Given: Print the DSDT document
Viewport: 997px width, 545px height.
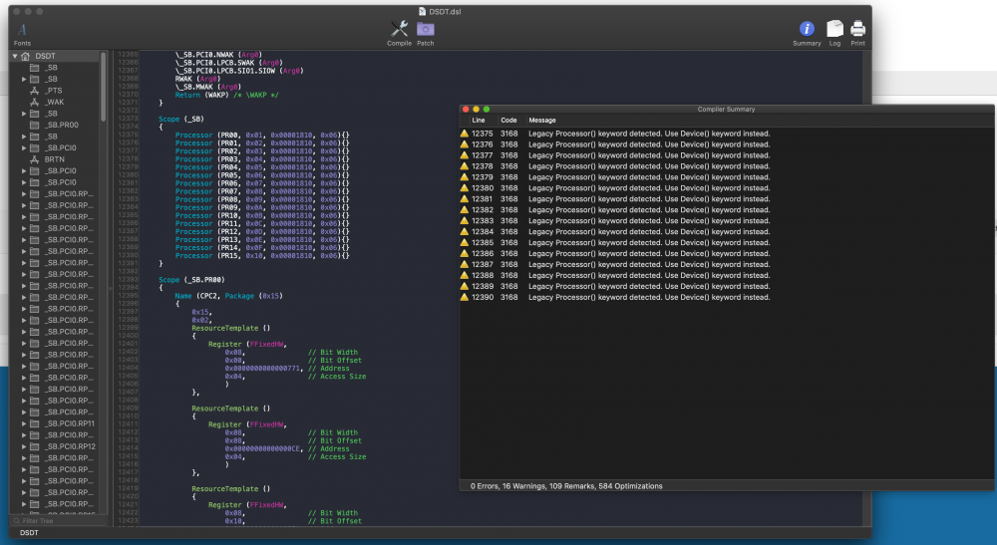Looking at the screenshot, I should 857,33.
